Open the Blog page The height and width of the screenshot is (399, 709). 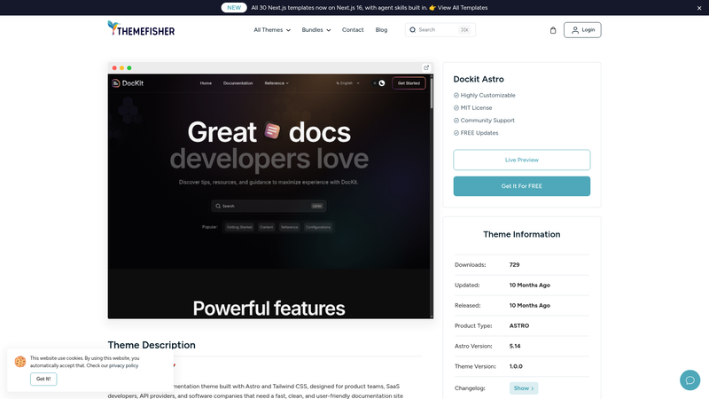(381, 30)
